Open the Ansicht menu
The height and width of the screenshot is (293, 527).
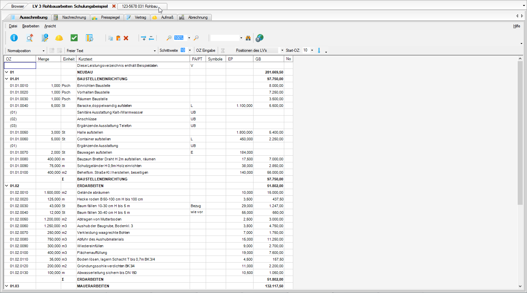pos(50,26)
